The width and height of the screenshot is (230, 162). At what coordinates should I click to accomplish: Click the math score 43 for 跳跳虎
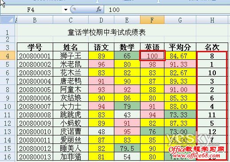(127, 114)
